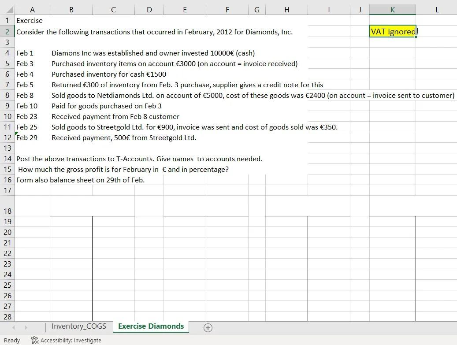Select 'Purchased inventory for cash €1500' text
Screen dimensions: 457x345
click(x=109, y=74)
